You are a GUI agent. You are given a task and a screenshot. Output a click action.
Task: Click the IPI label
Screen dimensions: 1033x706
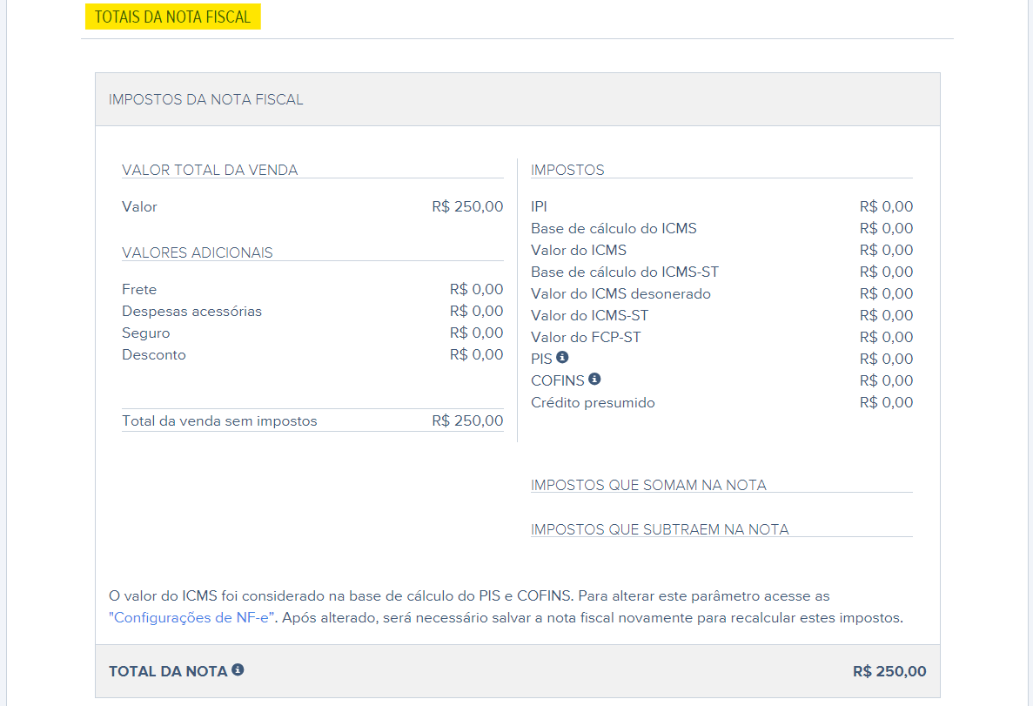pyautogui.click(x=539, y=207)
